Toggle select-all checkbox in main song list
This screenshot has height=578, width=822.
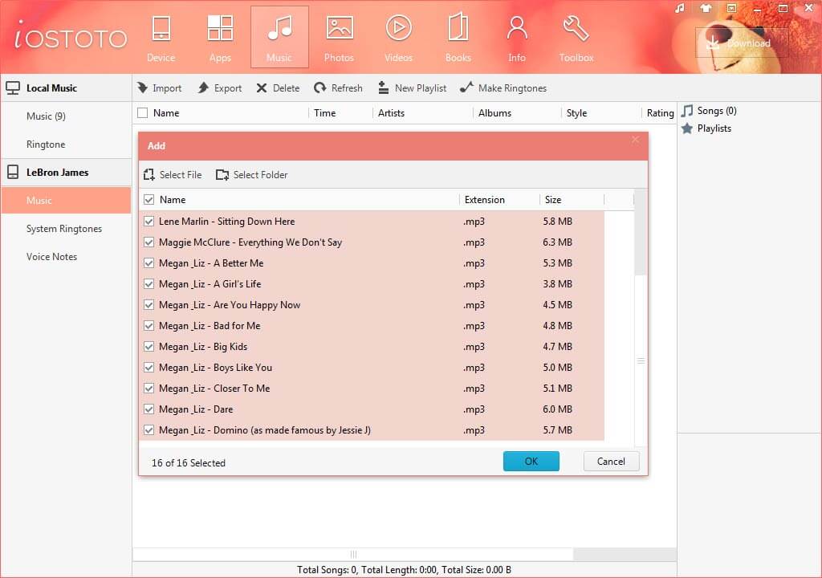(x=143, y=112)
